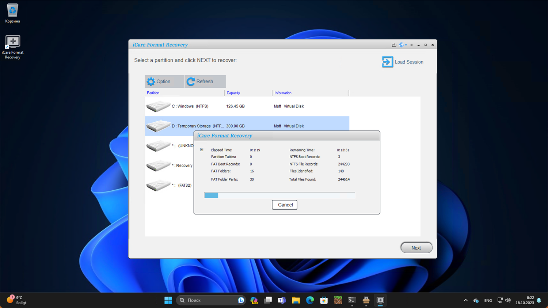Switch the ENG input language indicator

(488, 300)
